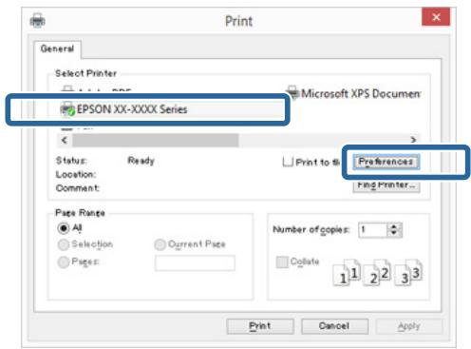Close the Print dialog
This screenshot has width=471, height=349.
click(436, 17)
